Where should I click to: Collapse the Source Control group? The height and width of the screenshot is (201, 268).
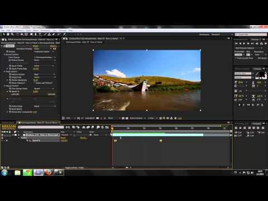click(x=4, y=55)
